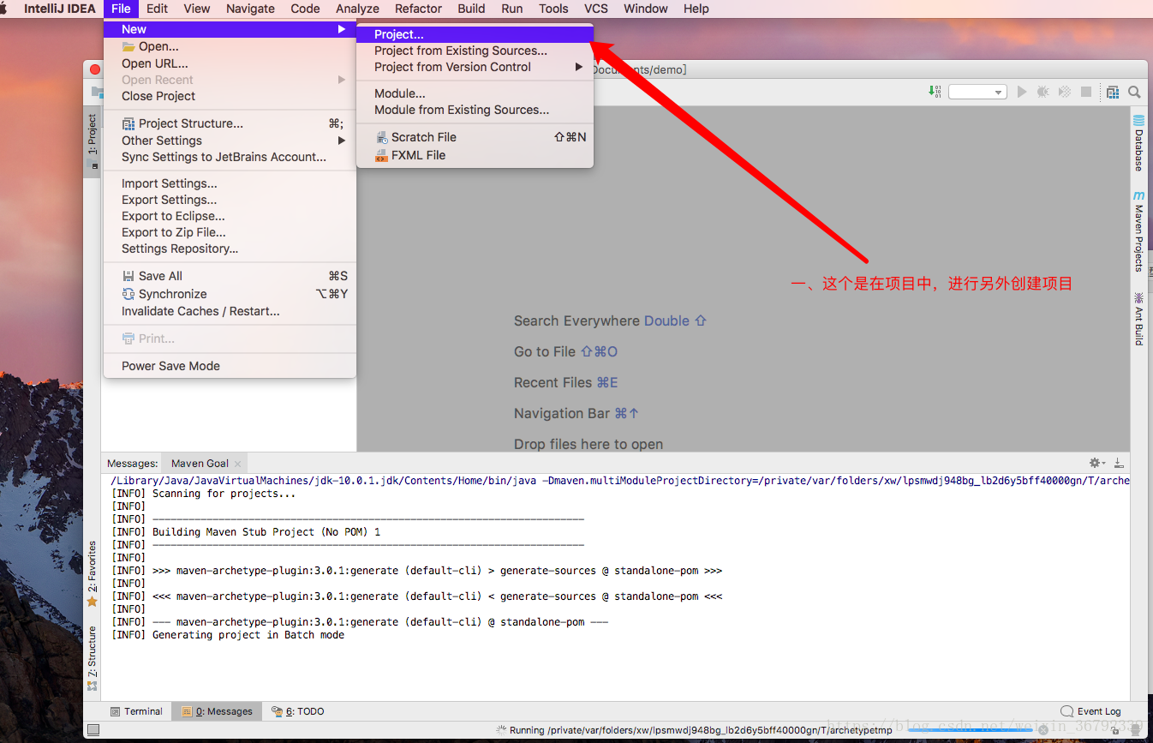Image resolution: width=1153 pixels, height=743 pixels.
Task: Open Settings Repository...
Action: click(x=230, y=249)
